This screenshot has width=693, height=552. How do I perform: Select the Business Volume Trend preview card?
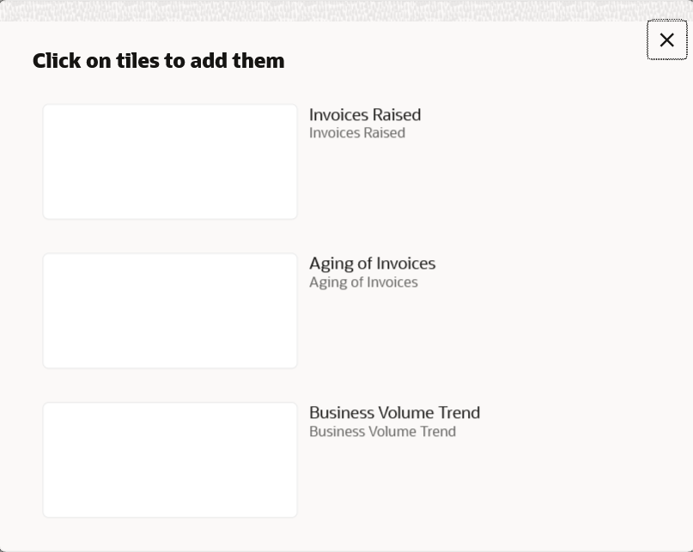point(169,459)
